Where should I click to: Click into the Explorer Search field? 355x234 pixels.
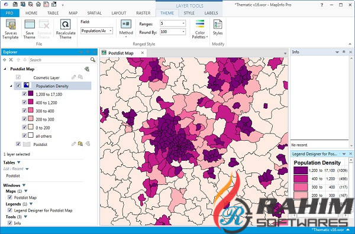(60, 60)
